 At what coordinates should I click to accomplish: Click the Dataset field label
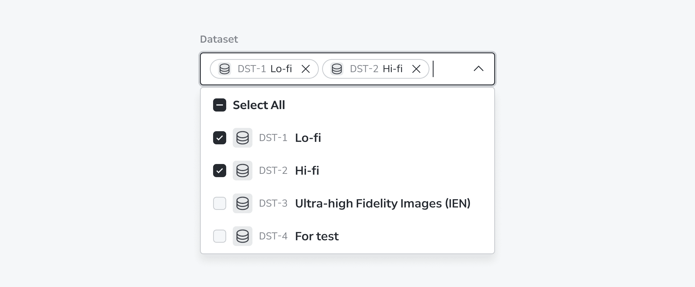point(219,39)
